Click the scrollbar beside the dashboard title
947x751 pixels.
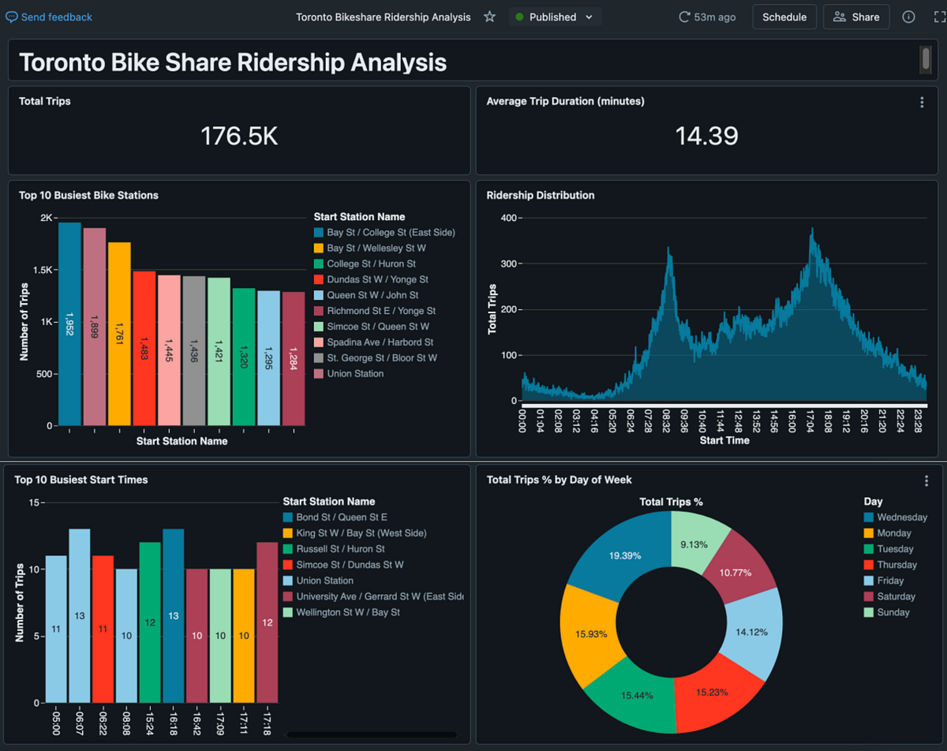click(x=926, y=60)
